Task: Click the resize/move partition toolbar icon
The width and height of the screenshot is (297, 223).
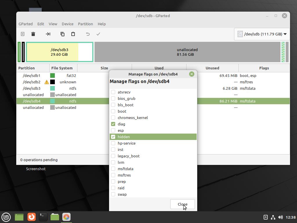Action: [48, 34]
